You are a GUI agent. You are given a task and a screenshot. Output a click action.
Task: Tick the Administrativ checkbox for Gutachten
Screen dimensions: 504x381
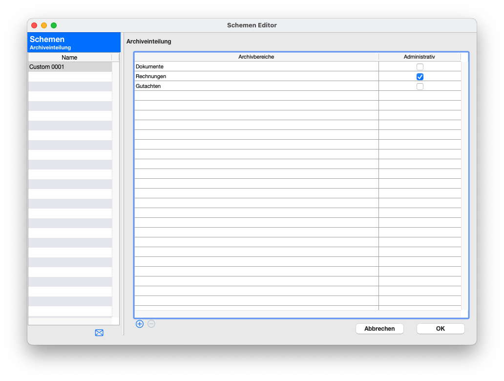[x=420, y=86]
